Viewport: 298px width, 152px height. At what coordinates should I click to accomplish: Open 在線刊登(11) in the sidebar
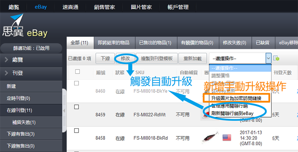click(x=31, y=110)
